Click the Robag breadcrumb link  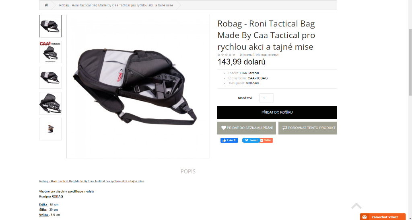click(116, 5)
